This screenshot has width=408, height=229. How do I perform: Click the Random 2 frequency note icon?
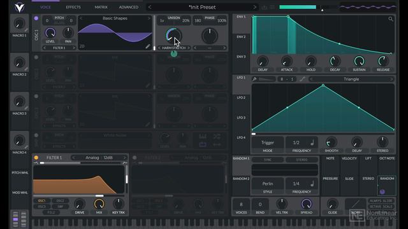pos(312,184)
